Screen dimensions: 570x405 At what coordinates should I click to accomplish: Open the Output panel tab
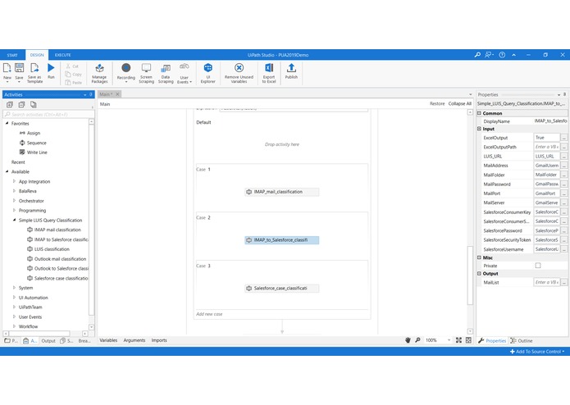pos(48,341)
